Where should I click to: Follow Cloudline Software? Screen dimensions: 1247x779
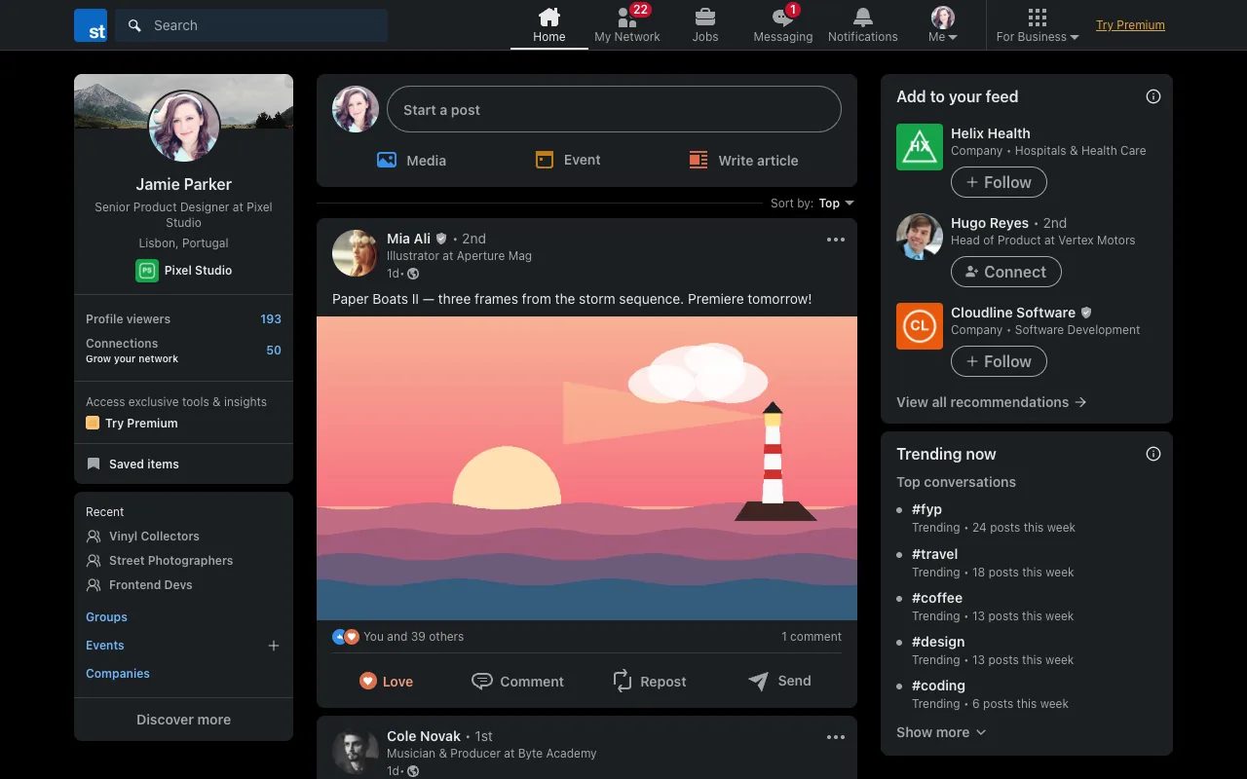pos(999,361)
